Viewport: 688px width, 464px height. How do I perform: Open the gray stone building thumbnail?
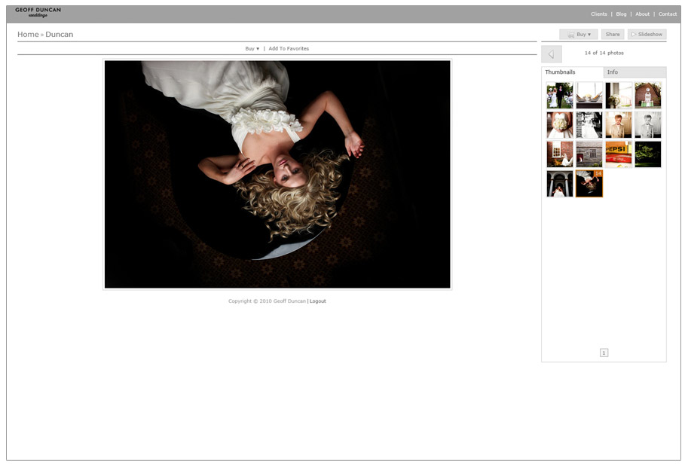click(589, 154)
